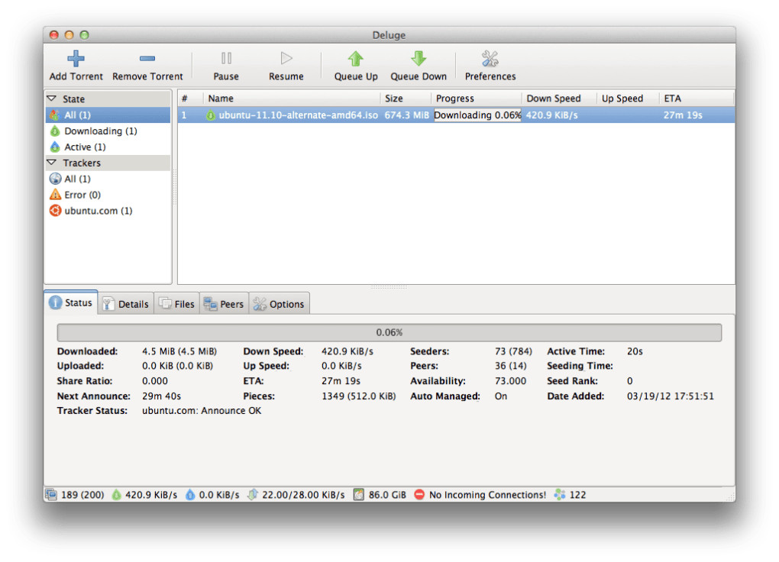Click the green torrent icon in the torrent row
The image size is (779, 562).
coord(211,115)
